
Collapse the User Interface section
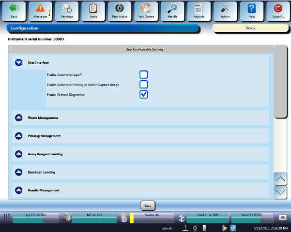coord(19,62)
